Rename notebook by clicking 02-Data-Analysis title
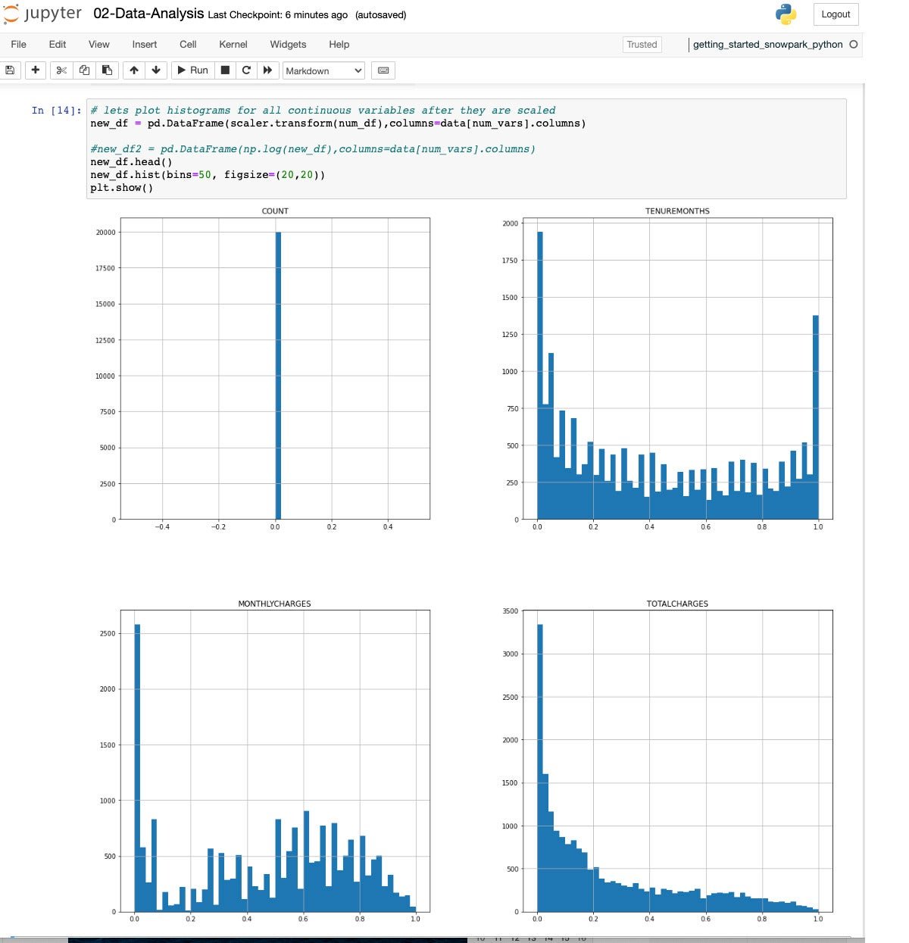Screen dimensions: 909x943 [x=148, y=14]
